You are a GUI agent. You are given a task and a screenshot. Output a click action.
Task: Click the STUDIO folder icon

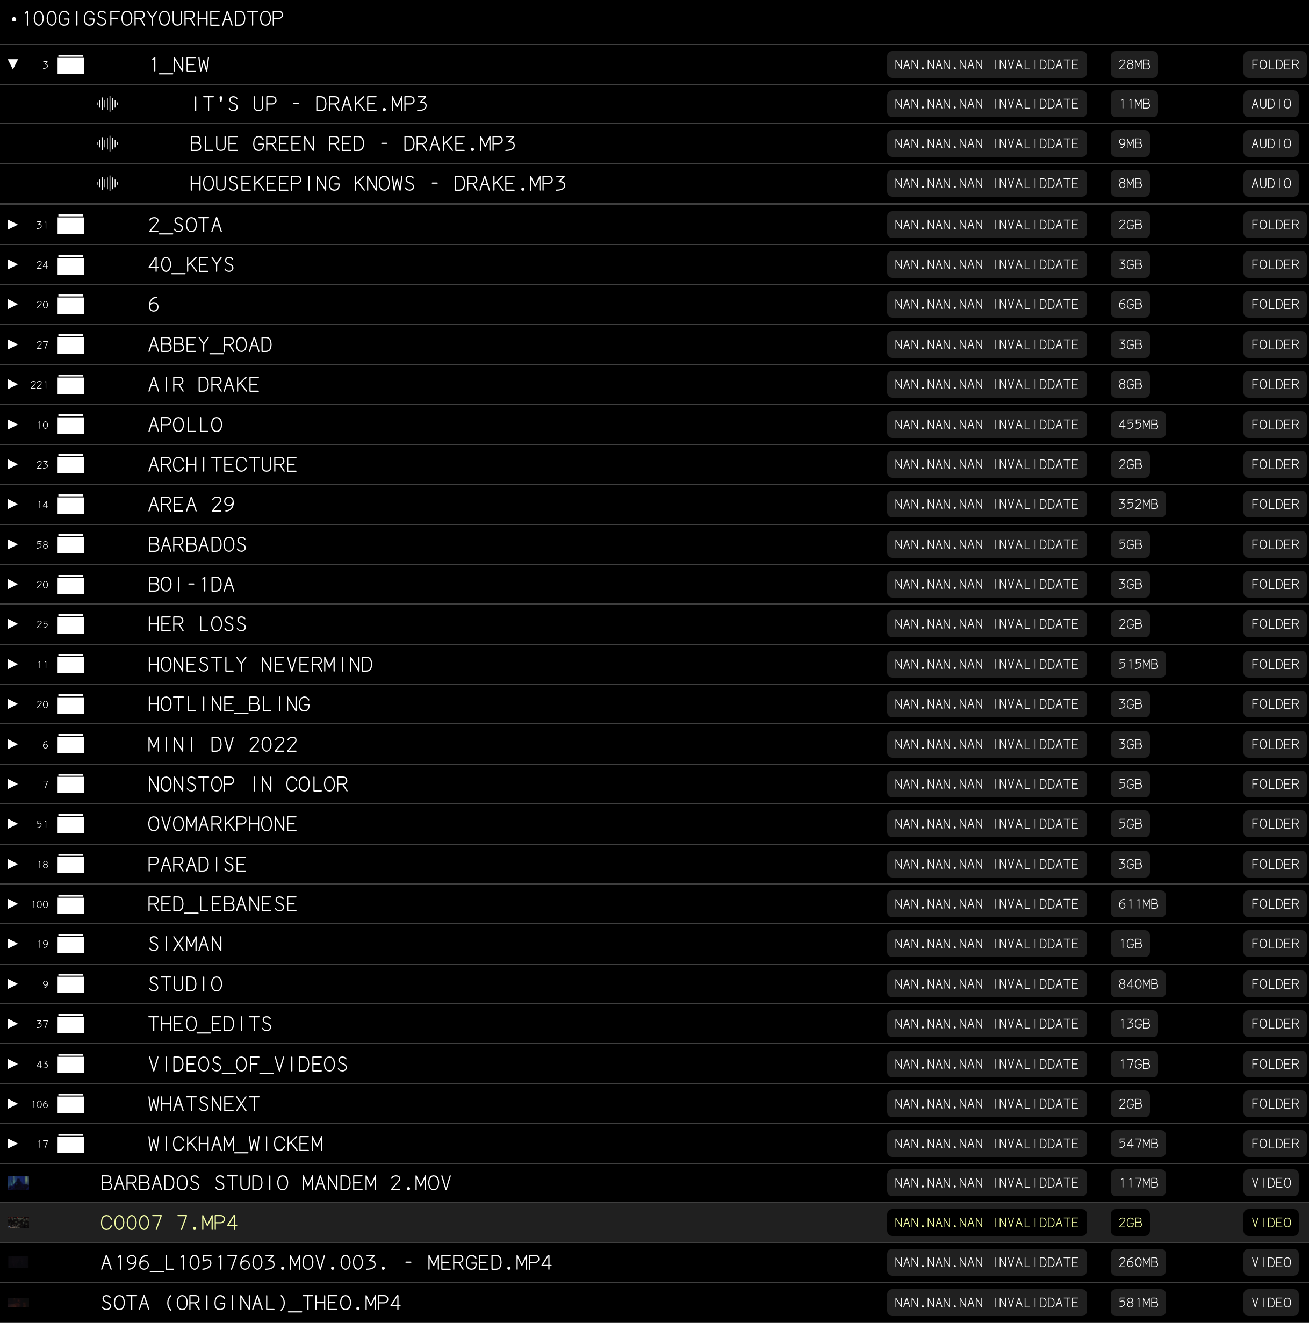[70, 984]
